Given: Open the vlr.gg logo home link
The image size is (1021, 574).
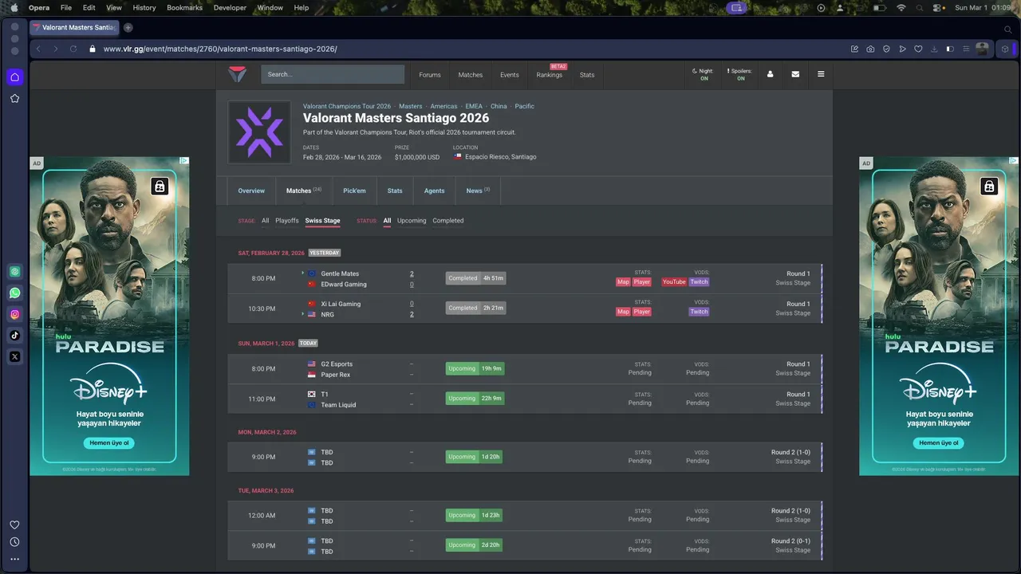Looking at the screenshot, I should point(238,74).
